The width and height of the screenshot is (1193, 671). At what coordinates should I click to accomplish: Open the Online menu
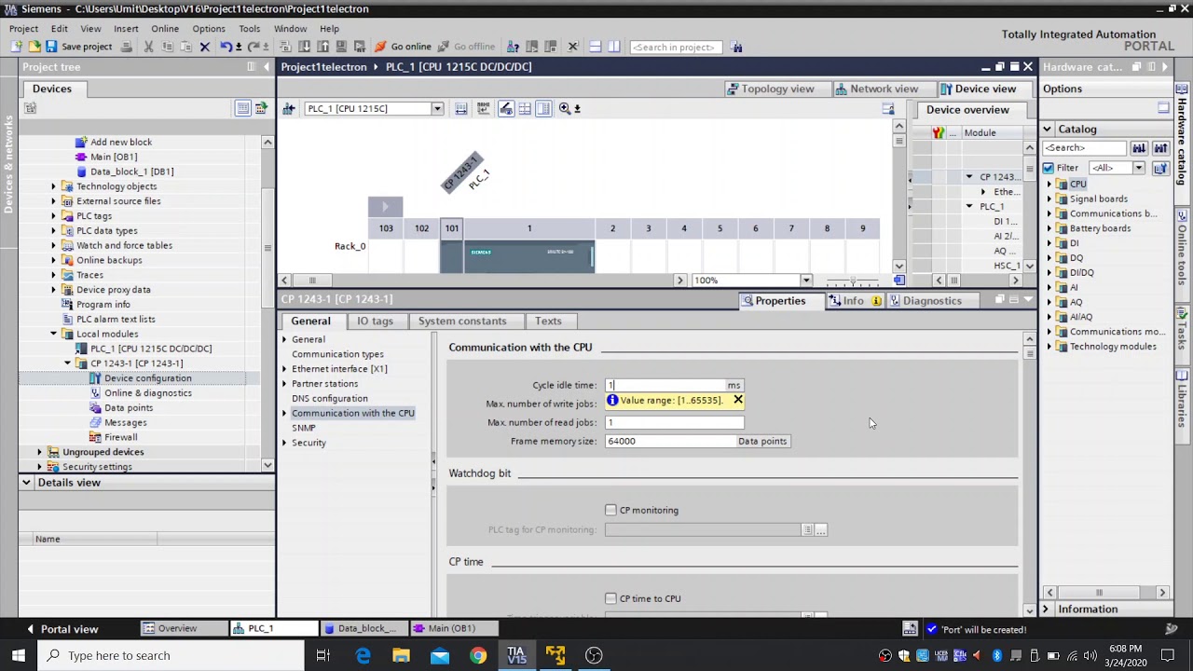point(165,29)
